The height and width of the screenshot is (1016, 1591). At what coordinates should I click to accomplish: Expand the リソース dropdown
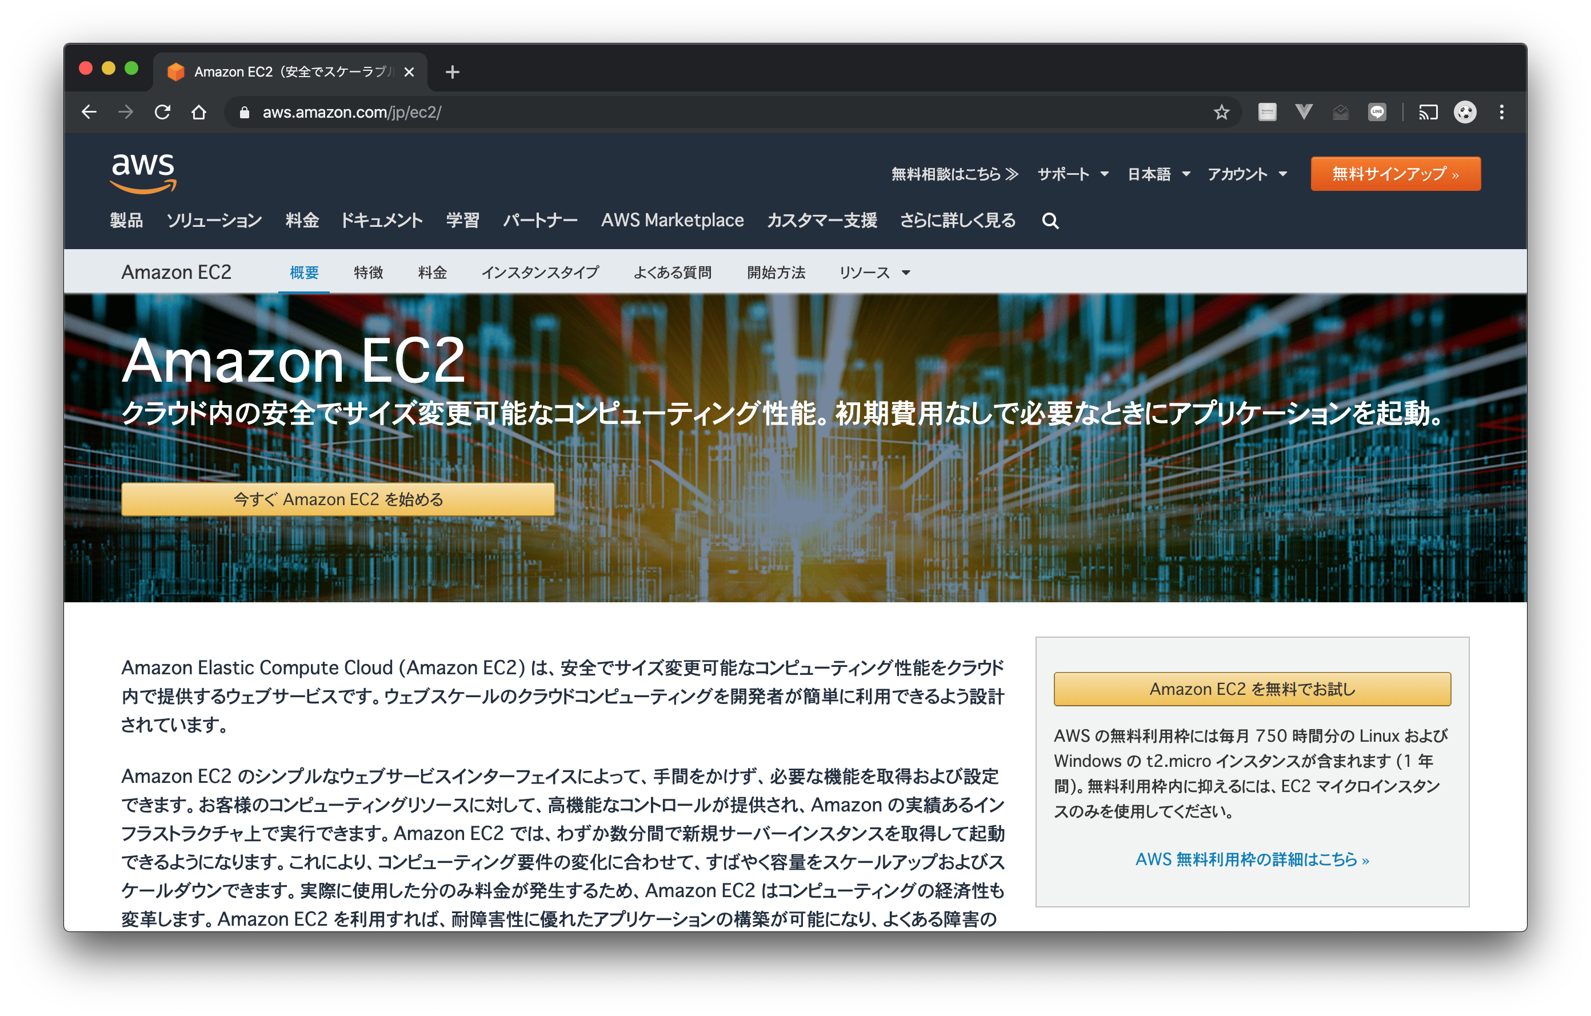875,272
